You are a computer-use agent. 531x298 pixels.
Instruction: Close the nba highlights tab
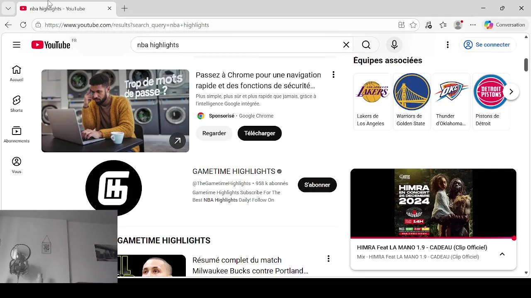[110, 8]
